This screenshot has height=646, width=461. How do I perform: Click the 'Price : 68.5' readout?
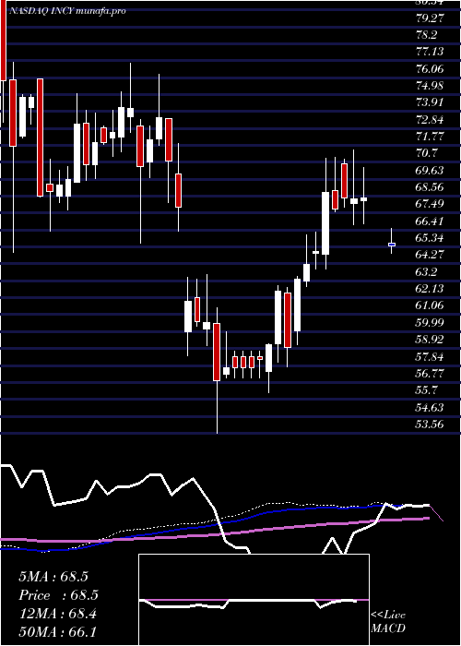tap(59, 596)
